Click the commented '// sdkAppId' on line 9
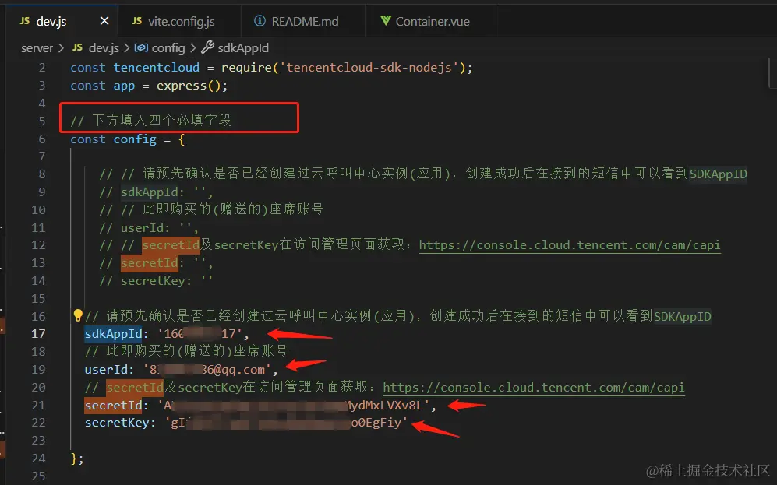The image size is (777, 485). [138, 192]
